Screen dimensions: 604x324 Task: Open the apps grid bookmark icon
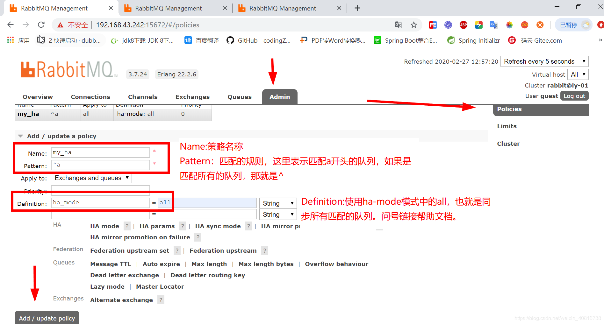[x=11, y=40]
